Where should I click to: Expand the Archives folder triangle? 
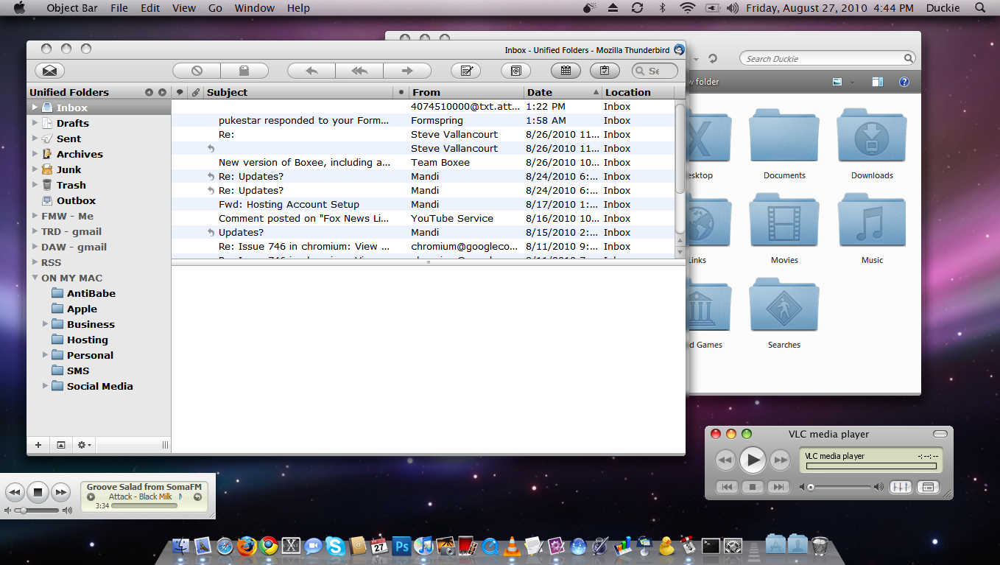(x=35, y=154)
